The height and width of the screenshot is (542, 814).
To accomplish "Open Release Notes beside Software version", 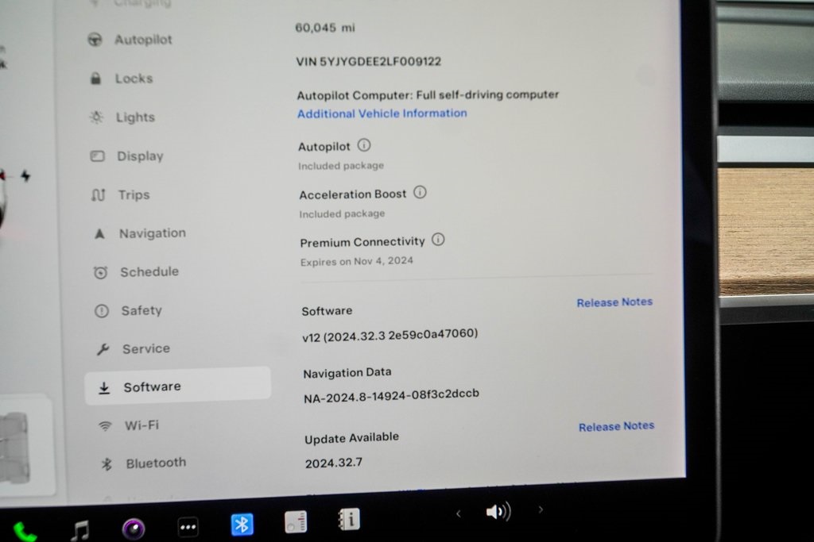I will pyautogui.click(x=614, y=302).
